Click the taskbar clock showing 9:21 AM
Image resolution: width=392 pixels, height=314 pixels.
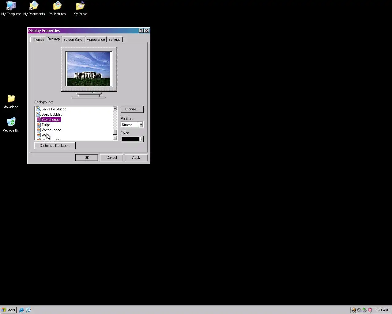coord(382,310)
